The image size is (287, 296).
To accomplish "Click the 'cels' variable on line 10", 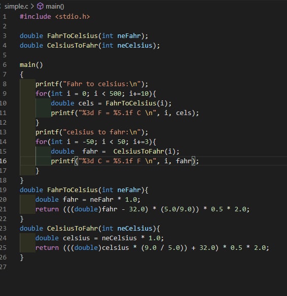I will tap(86, 103).
